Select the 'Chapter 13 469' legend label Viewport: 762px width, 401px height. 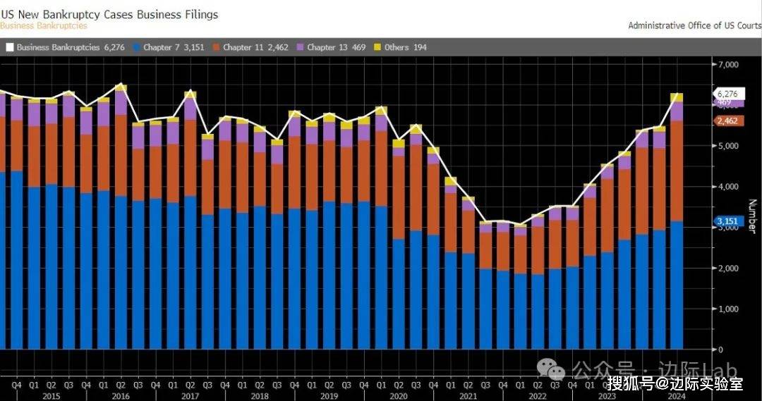(x=337, y=48)
